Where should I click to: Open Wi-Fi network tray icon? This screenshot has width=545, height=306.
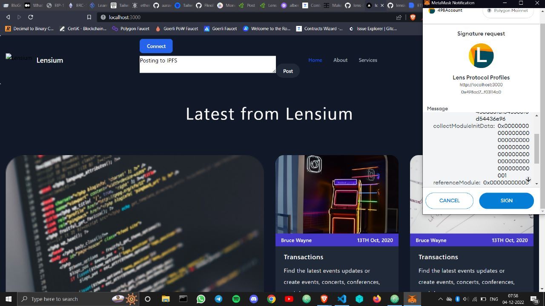click(x=475, y=299)
